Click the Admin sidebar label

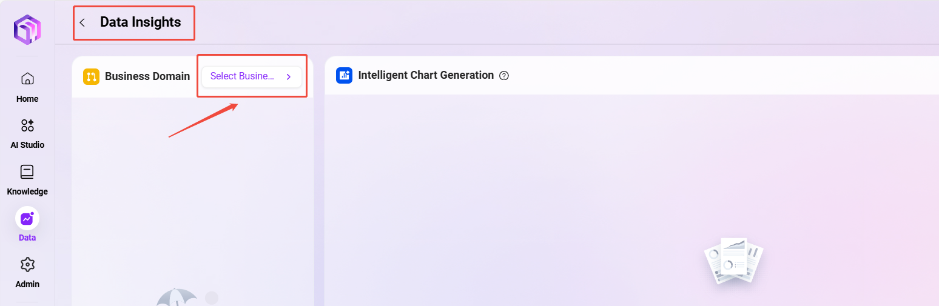click(27, 284)
